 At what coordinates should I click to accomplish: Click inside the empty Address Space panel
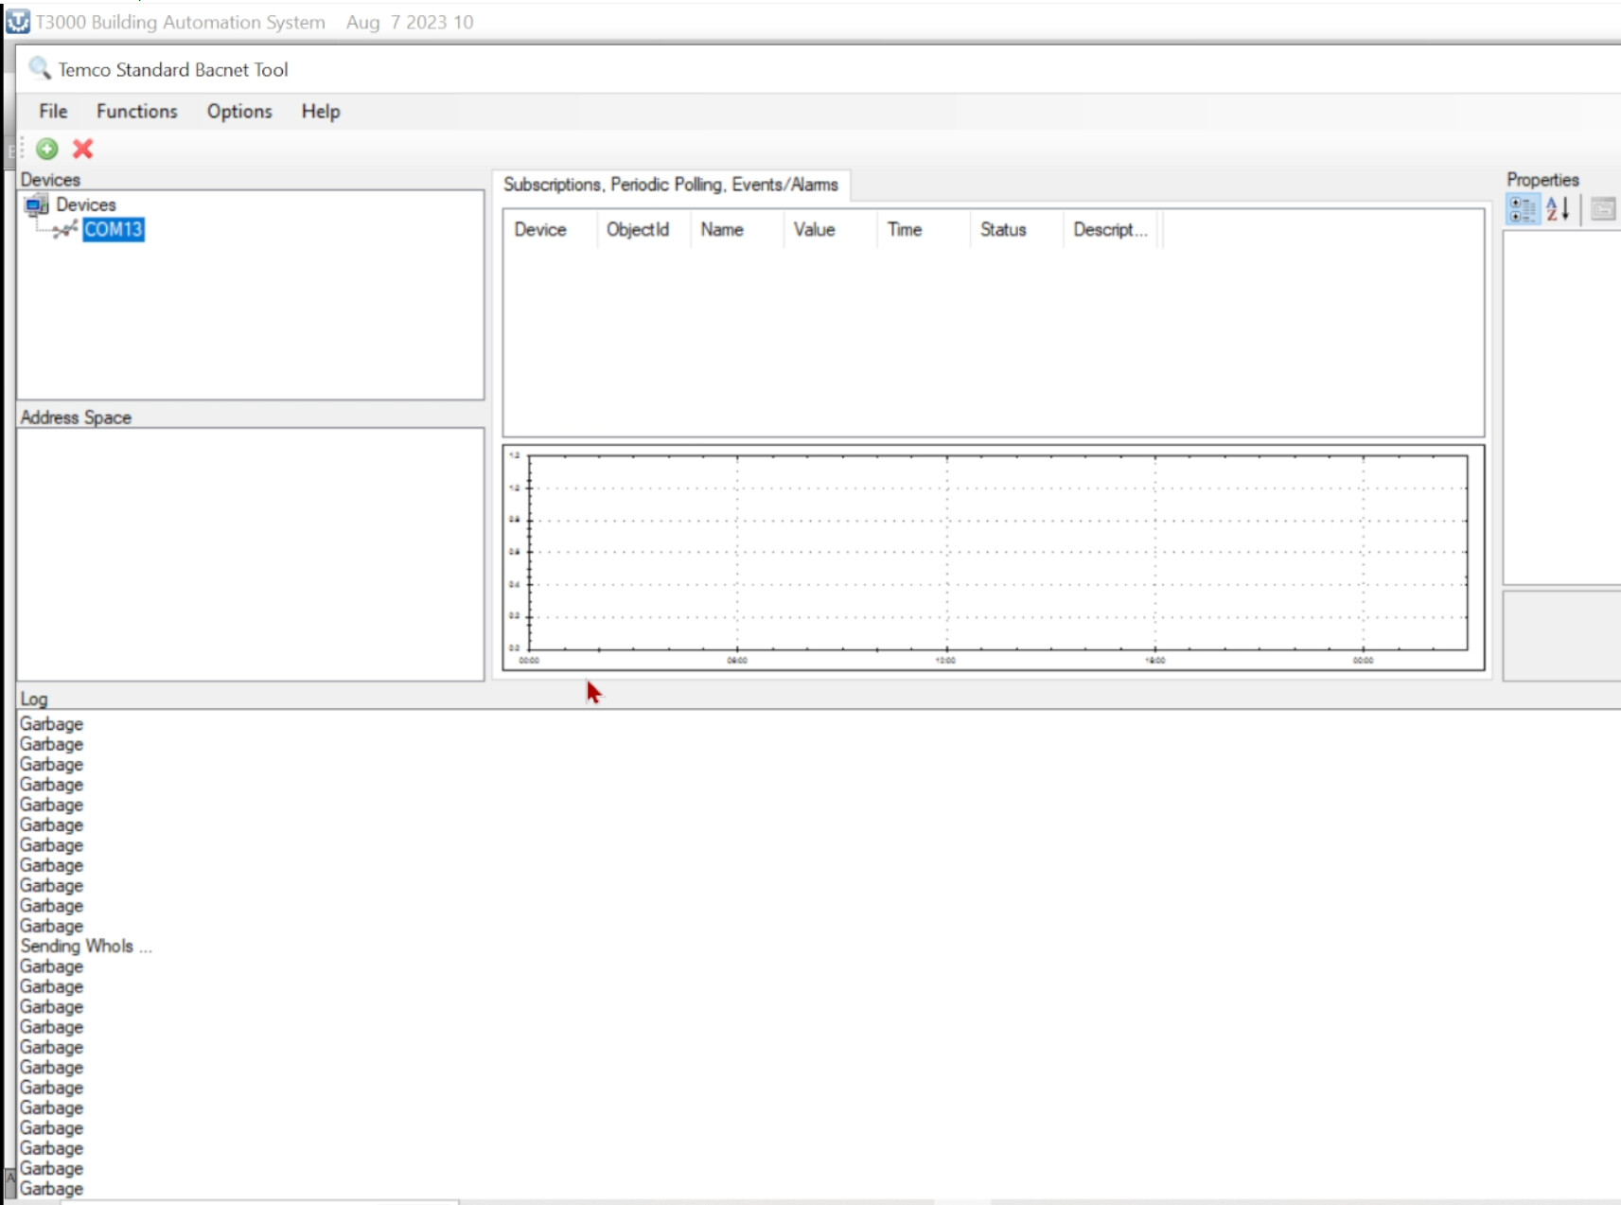[x=250, y=554]
